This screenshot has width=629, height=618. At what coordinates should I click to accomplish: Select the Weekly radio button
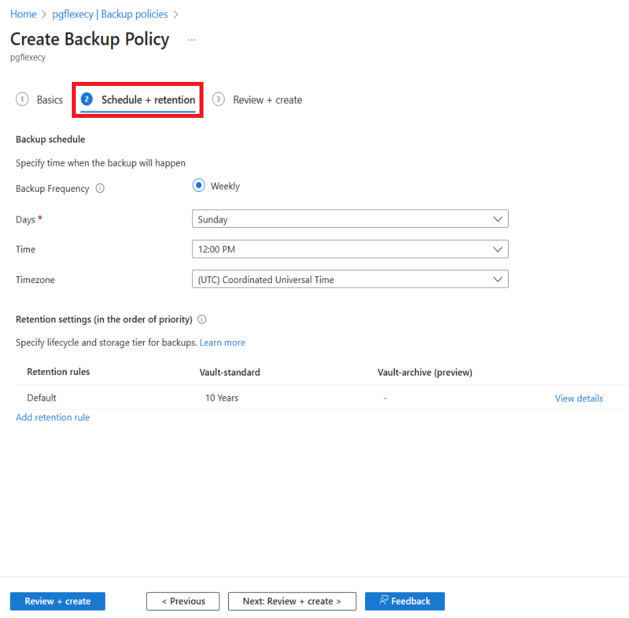click(x=199, y=186)
